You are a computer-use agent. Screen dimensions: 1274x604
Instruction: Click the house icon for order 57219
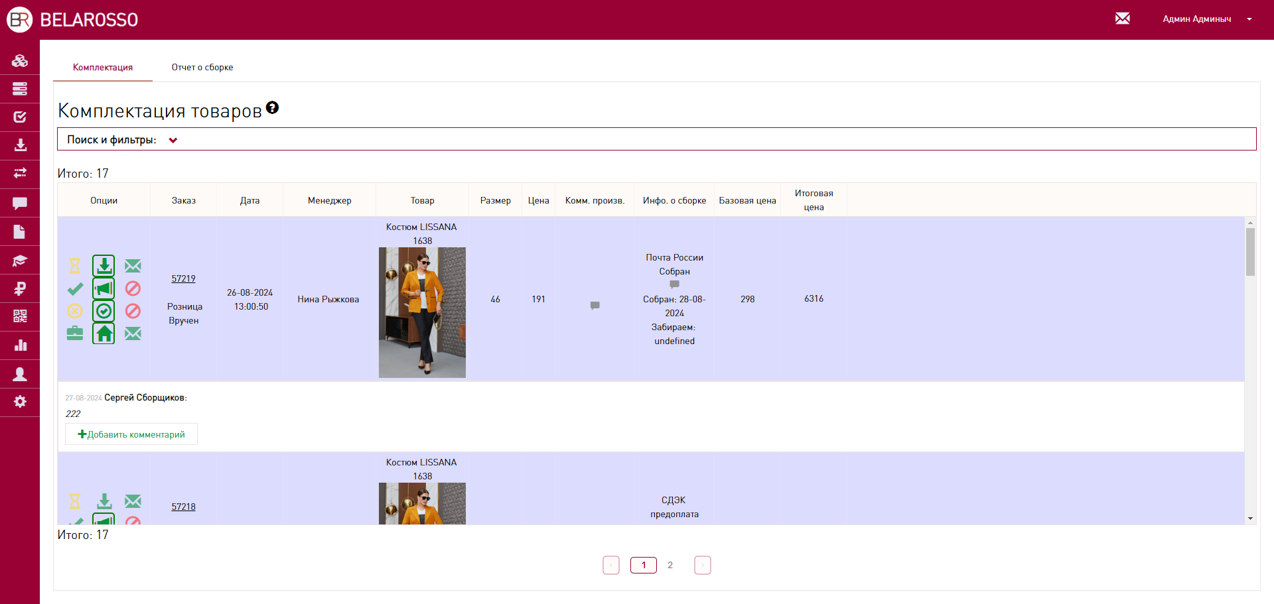pyautogui.click(x=104, y=333)
